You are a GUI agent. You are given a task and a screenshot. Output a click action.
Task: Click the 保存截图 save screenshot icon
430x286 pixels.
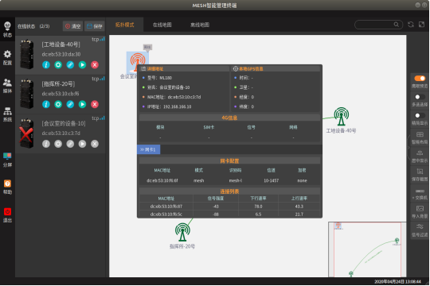pos(420,172)
